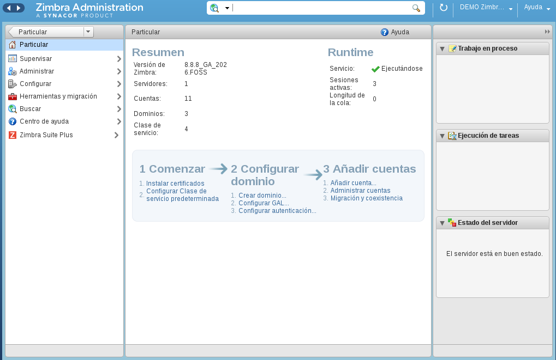Open the Particular navigation dropdown arrow
The width and height of the screenshot is (556, 360).
pyautogui.click(x=88, y=32)
